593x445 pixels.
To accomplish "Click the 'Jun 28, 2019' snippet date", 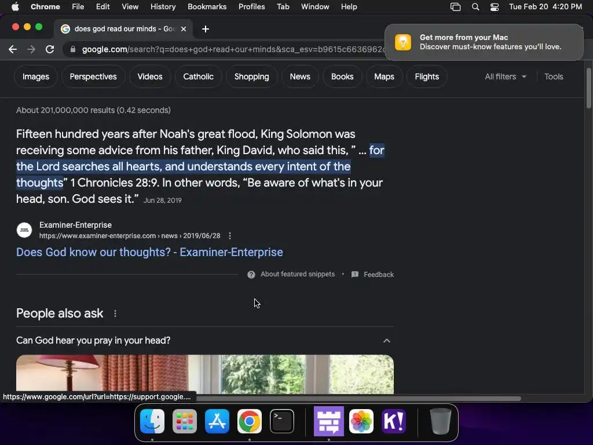I will click(x=163, y=200).
